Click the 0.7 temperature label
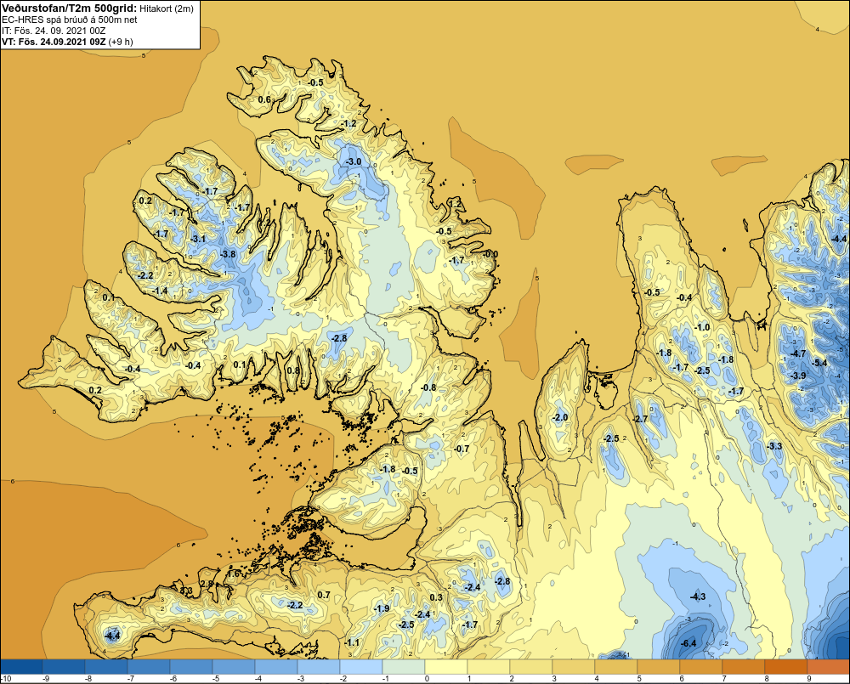Viewport: 850px width, 684px height. click(324, 595)
